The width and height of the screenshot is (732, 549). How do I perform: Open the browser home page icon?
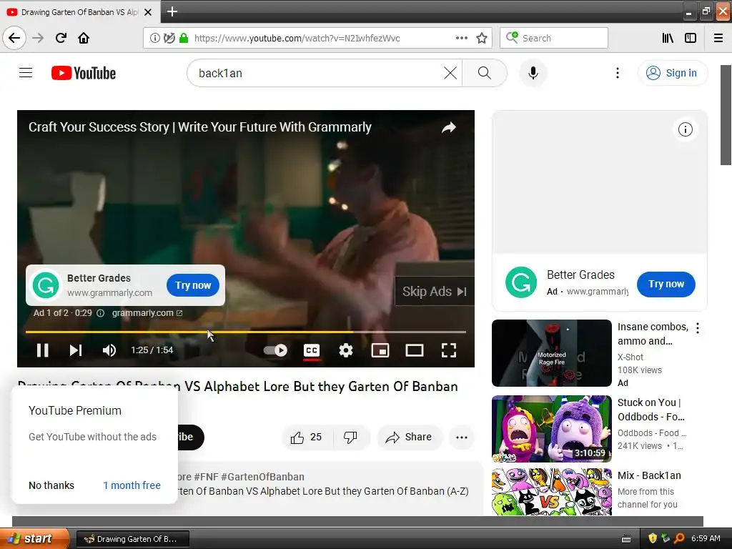[84, 38]
